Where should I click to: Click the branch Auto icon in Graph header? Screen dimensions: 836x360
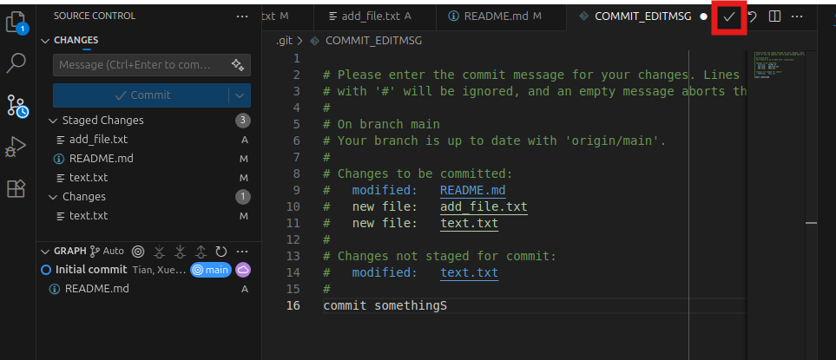point(107,251)
